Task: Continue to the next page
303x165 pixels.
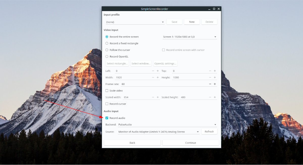Action: [191, 143]
